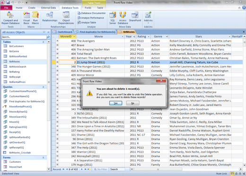This screenshot has width=246, height=176.
Task: Collapse the navigation pane shutter
Action: [48, 32]
